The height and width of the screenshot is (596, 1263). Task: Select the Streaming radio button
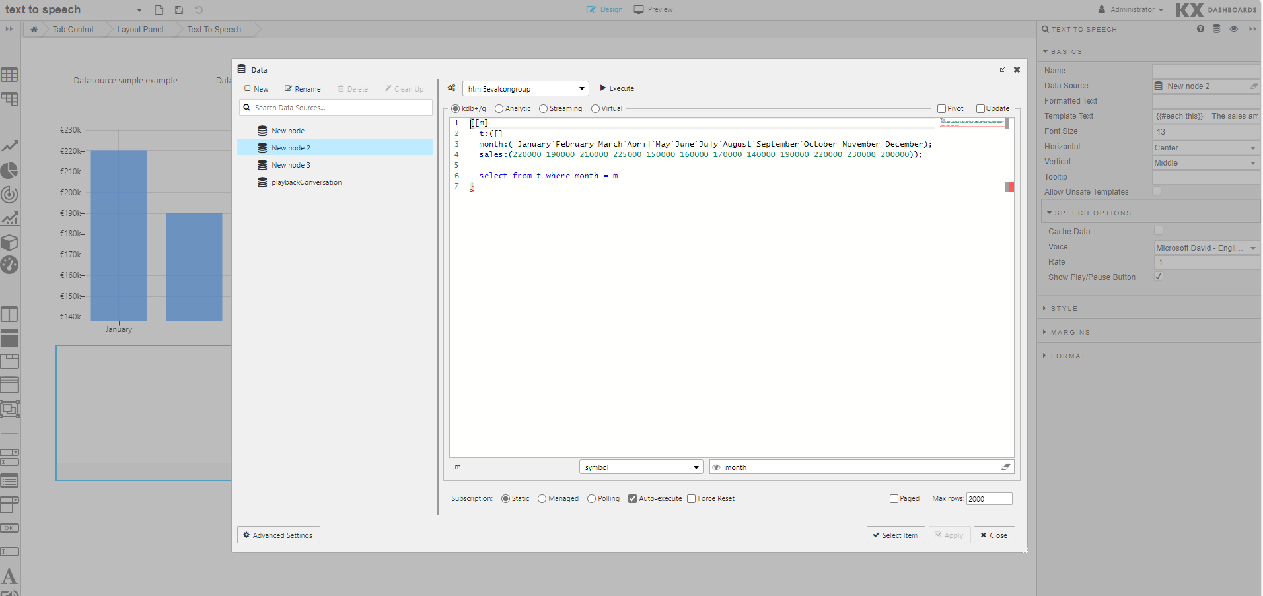tap(543, 108)
